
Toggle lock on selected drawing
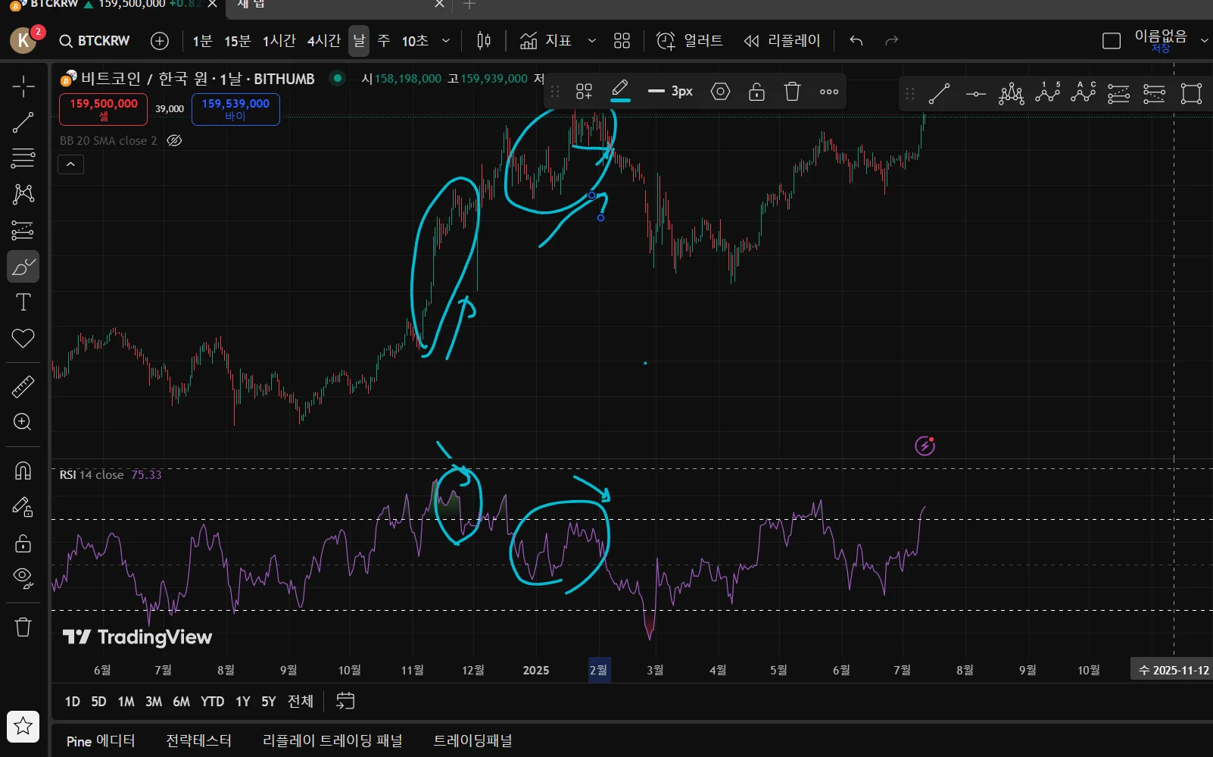pos(756,92)
